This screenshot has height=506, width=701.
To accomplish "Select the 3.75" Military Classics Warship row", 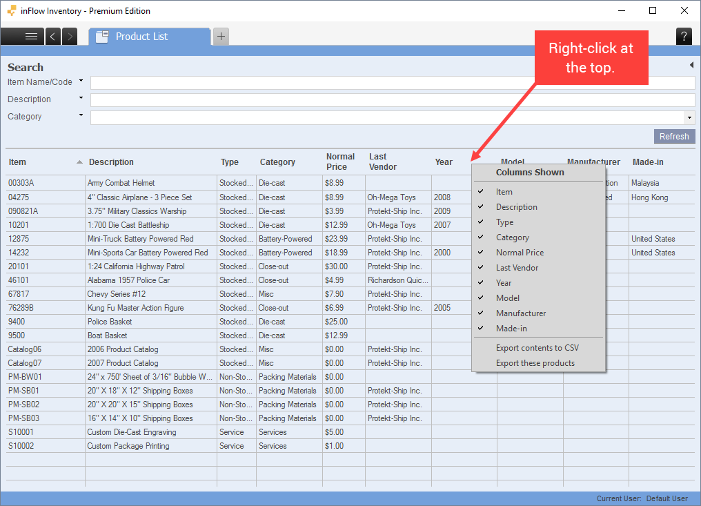I will tap(137, 211).
